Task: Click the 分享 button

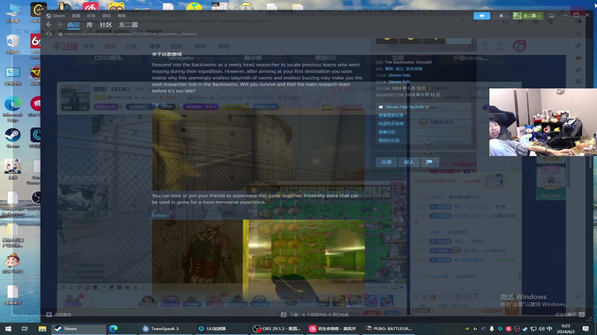Action: pyautogui.click(x=386, y=162)
